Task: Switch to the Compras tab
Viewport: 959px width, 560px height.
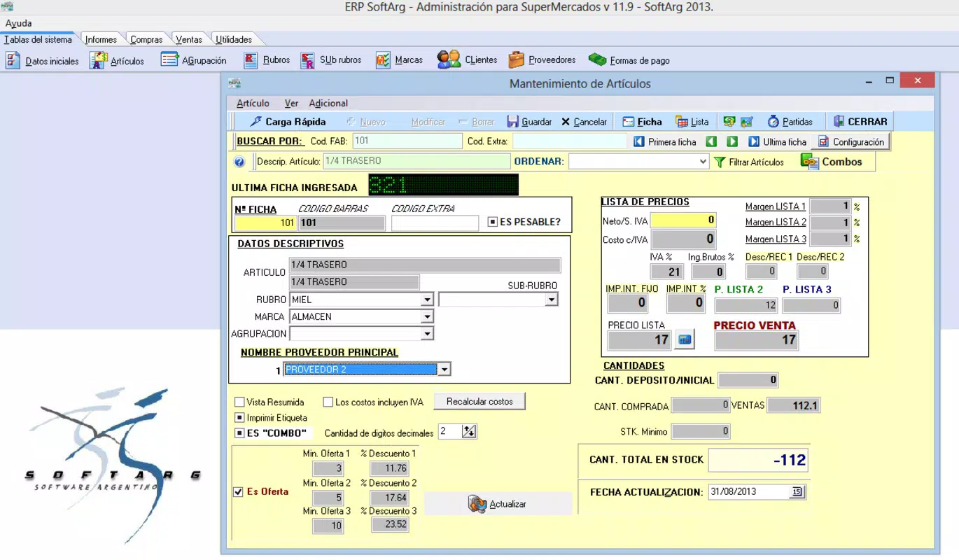Action: coord(146,40)
